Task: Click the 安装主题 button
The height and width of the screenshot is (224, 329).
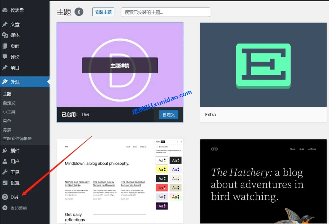Action: 103,12
